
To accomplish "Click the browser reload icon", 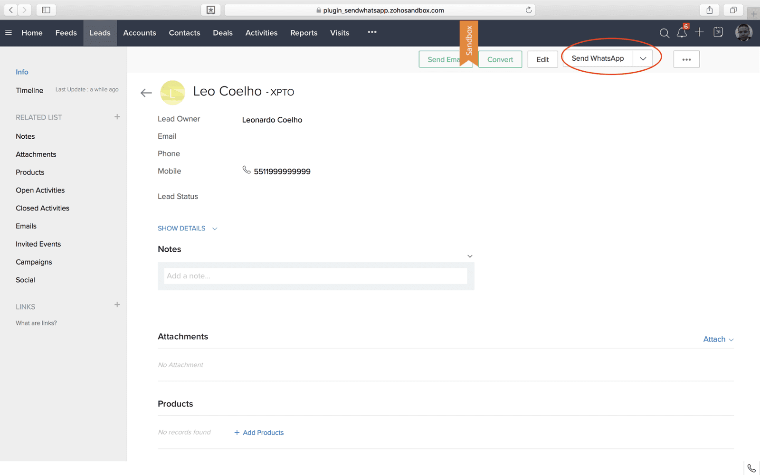I will (528, 10).
